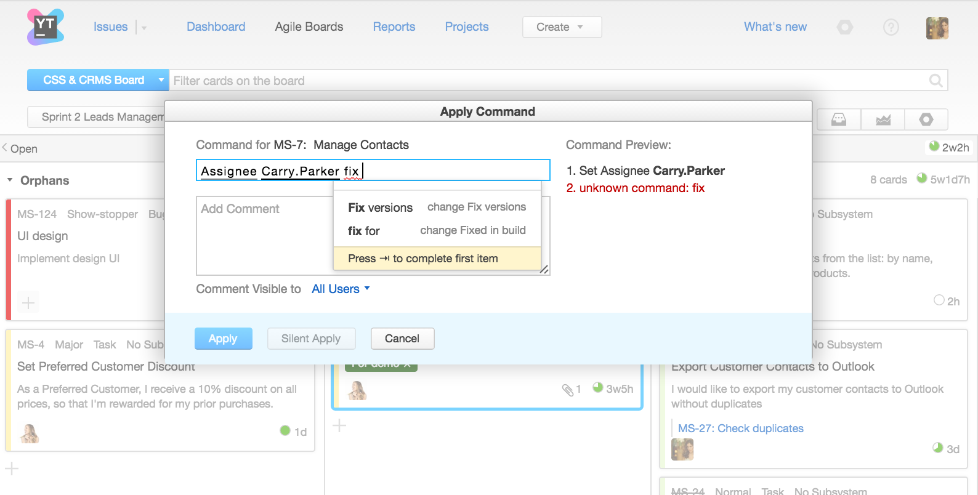Viewport: 978px width, 495px height.
Task: Click the search magnifier in filter bar
Action: tap(936, 81)
